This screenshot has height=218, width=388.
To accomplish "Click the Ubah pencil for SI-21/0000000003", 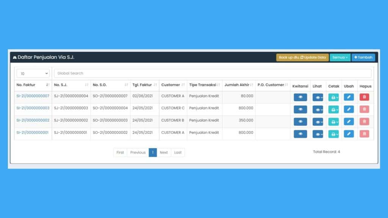I will click(349, 109).
